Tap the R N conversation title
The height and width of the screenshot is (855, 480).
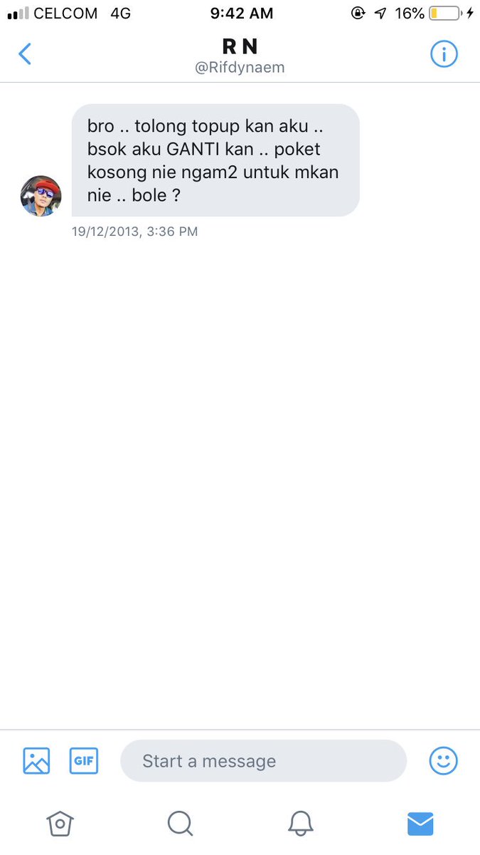coord(240,47)
